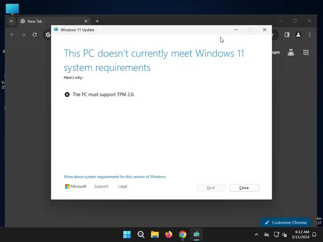Open the Support link in dialog footer
Image resolution: width=323 pixels, height=242 pixels.
click(101, 187)
